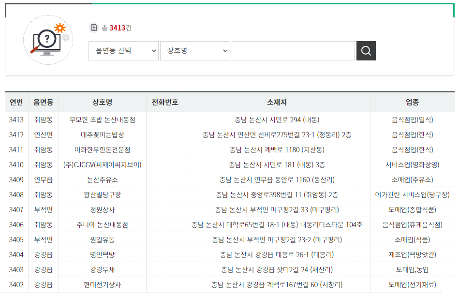Open the 읍면동 선택 dropdown
459x294 pixels.
coord(123,51)
